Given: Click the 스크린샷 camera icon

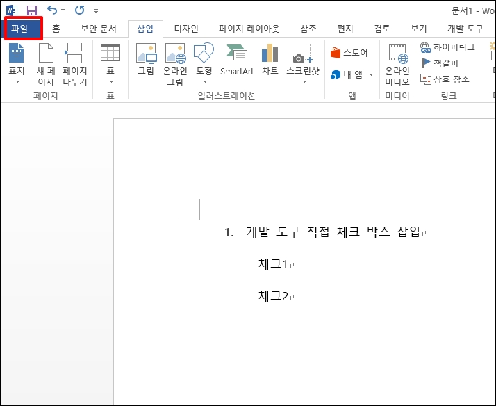Looking at the screenshot, I should (x=303, y=54).
